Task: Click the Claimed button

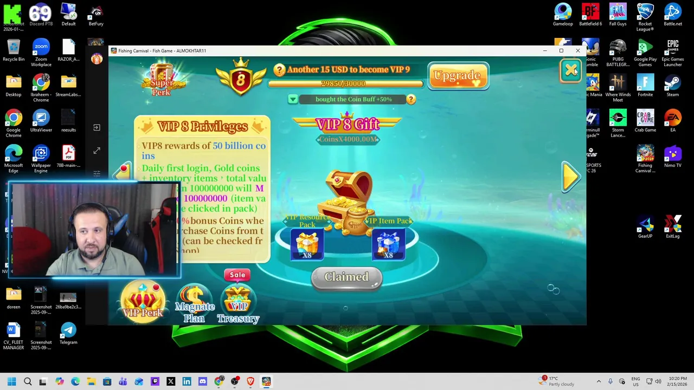Action: 346,277
